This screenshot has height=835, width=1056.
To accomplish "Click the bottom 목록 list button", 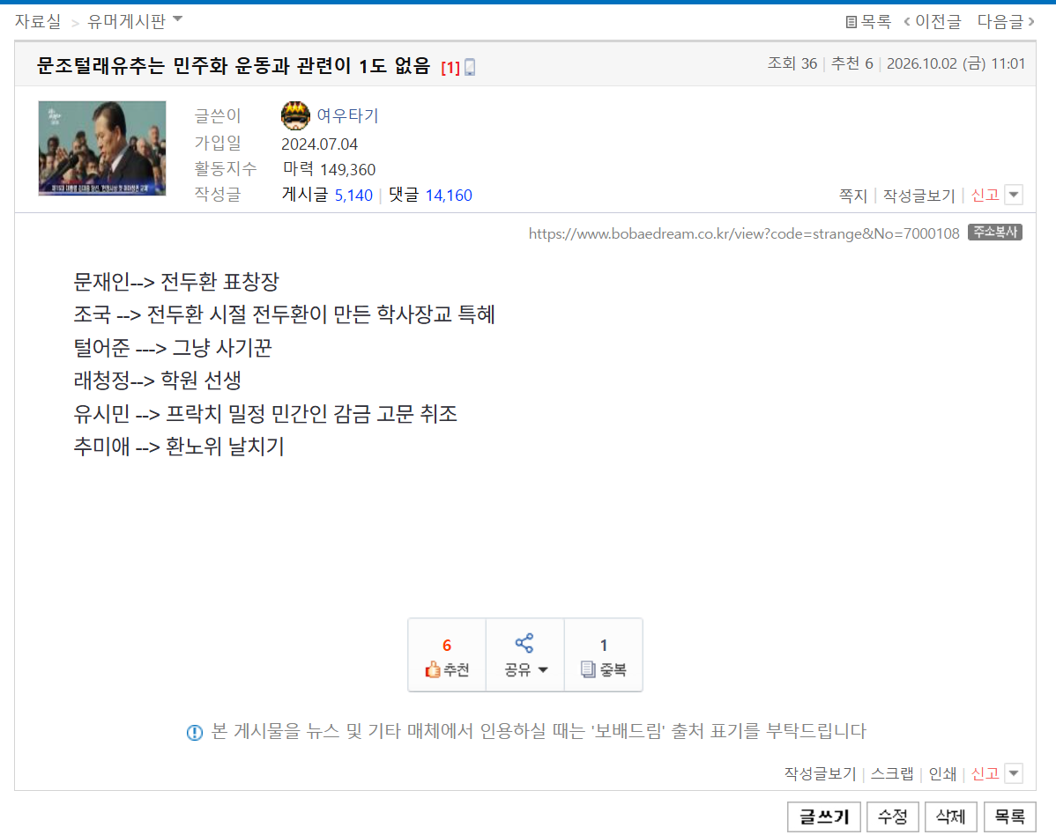I will point(1009,817).
